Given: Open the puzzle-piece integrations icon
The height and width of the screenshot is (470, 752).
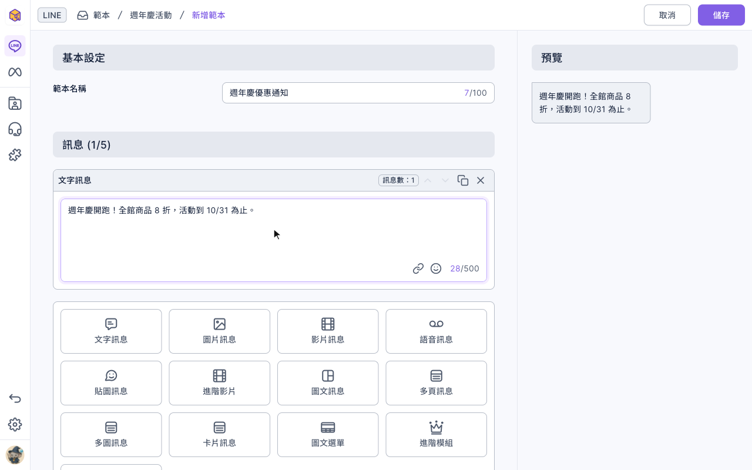Looking at the screenshot, I should [x=15, y=155].
